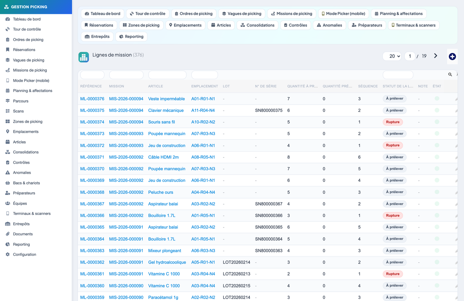Click the Zones de picking grid icon in sidebar
The height and width of the screenshot is (301, 464).
pos(8,121)
